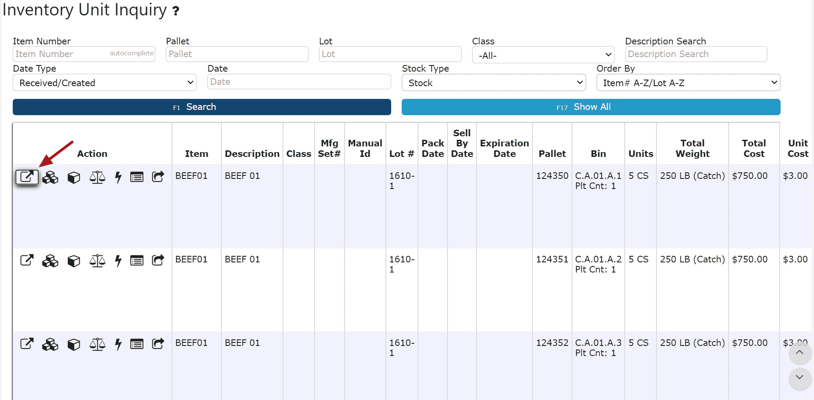814x400 pixels.
Task: Click the open-detail icon for pallet 124352
Action: point(27,344)
